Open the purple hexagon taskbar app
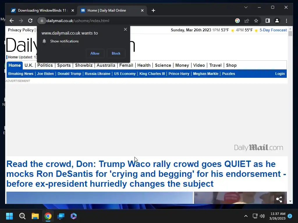The width and height of the screenshot is (298, 223). (74, 216)
